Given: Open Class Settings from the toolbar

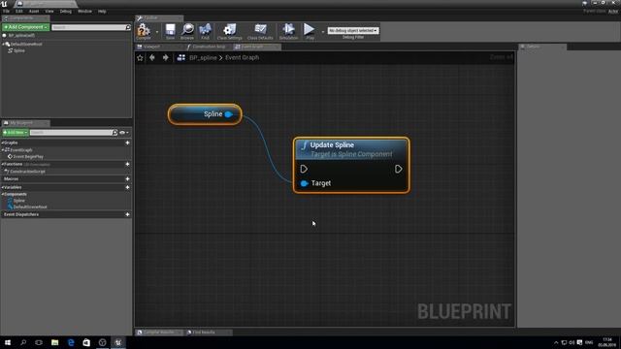Looking at the screenshot, I should click(229, 31).
